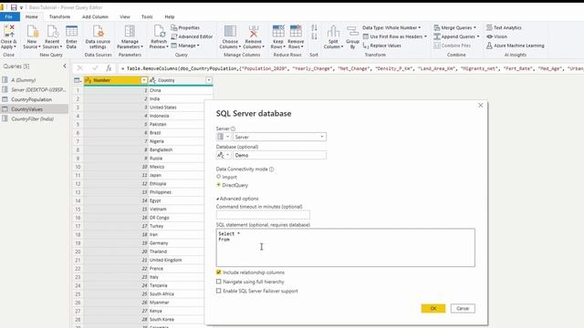
Task: Click the Append Queries tool
Action: tap(456, 36)
